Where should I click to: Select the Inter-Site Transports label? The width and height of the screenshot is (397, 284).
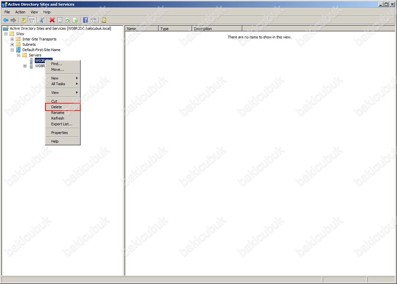pyautogui.click(x=39, y=39)
